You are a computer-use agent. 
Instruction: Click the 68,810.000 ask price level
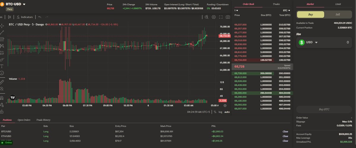[x=240, y=52]
